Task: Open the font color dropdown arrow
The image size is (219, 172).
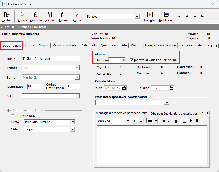Action: pyautogui.click(x=155, y=121)
